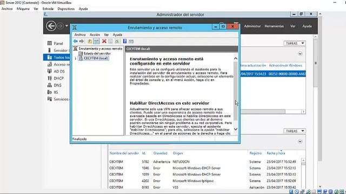Open the Ayuda menu in Enrutamiento window

(x=117, y=34)
